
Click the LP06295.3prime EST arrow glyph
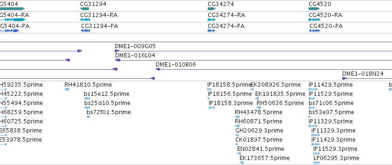click(317, 163)
